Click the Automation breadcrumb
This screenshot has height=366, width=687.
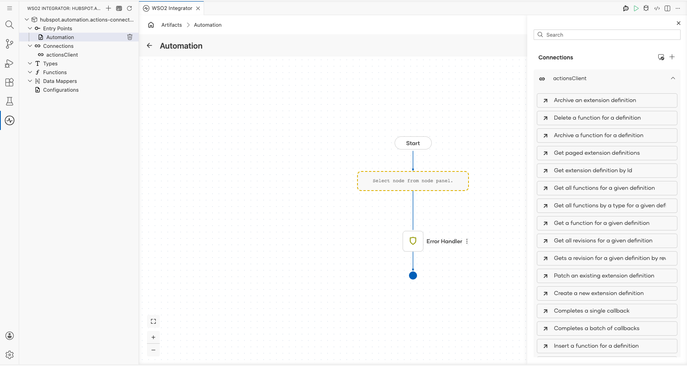[x=208, y=25]
